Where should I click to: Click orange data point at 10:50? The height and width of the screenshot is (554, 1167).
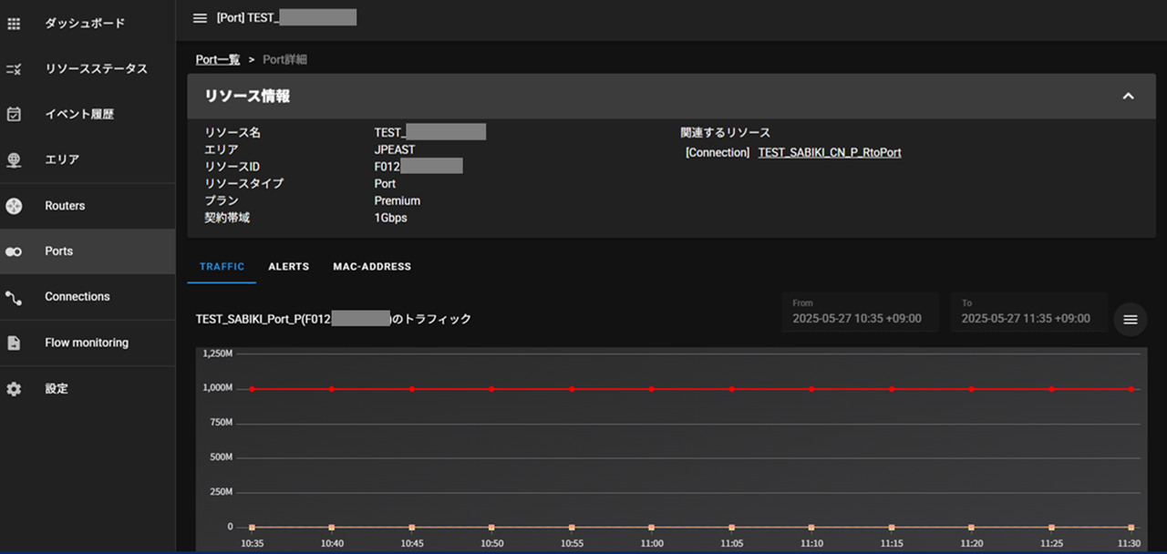[x=491, y=528]
